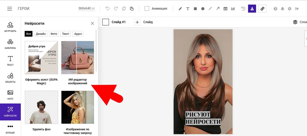Close the Нейросети panel
Viewport: 307px width, 136px height.
92,24
